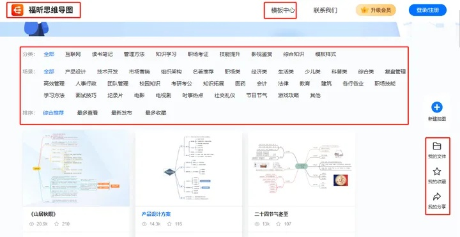Select 全部 in the 场景 row
Image resolution: width=460 pixels, height=237 pixels.
[49, 72]
